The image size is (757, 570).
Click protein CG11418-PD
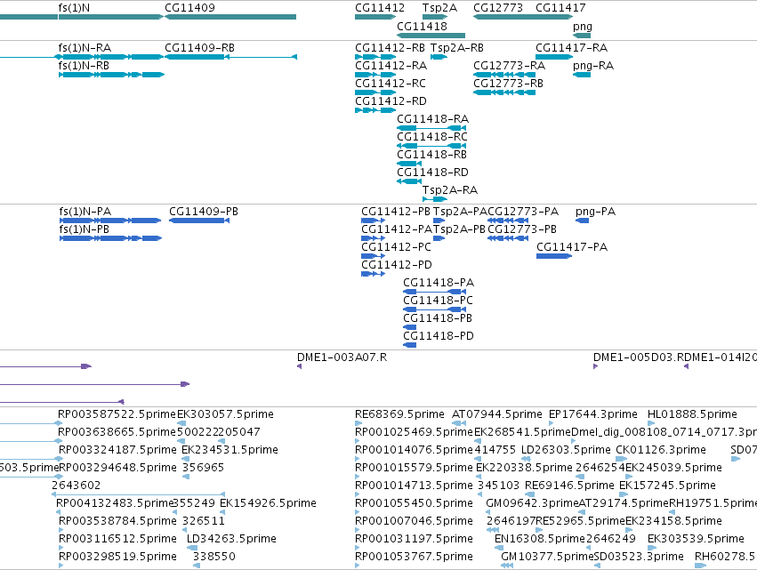(410, 346)
